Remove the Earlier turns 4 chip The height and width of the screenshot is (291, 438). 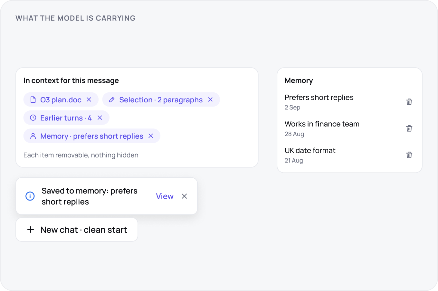(100, 118)
